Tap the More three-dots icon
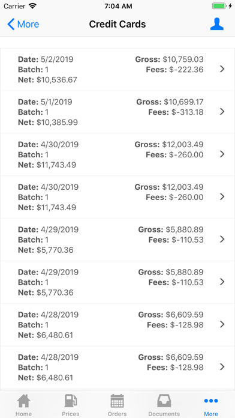Screen dimensions: 235x418 coord(211,401)
